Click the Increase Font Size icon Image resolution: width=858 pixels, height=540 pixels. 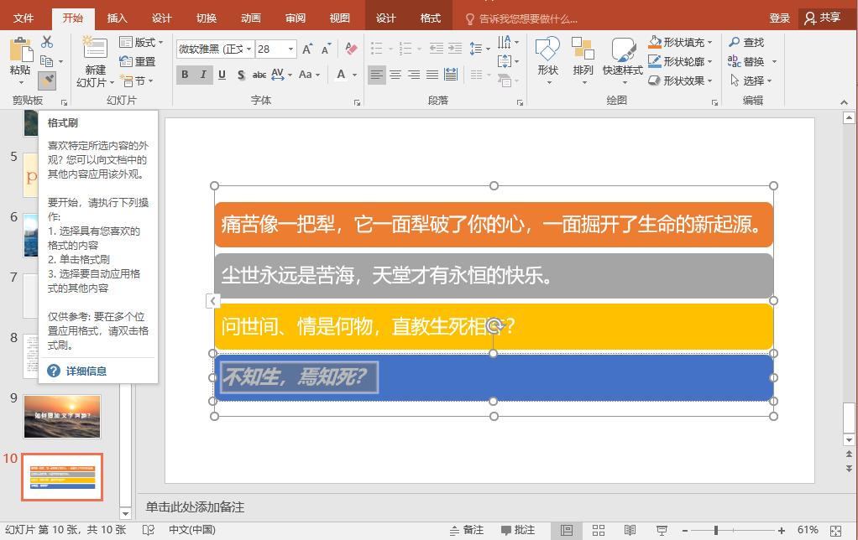[307, 49]
